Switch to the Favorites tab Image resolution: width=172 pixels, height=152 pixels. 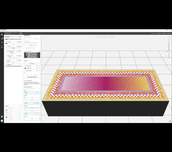[x=14, y=37]
